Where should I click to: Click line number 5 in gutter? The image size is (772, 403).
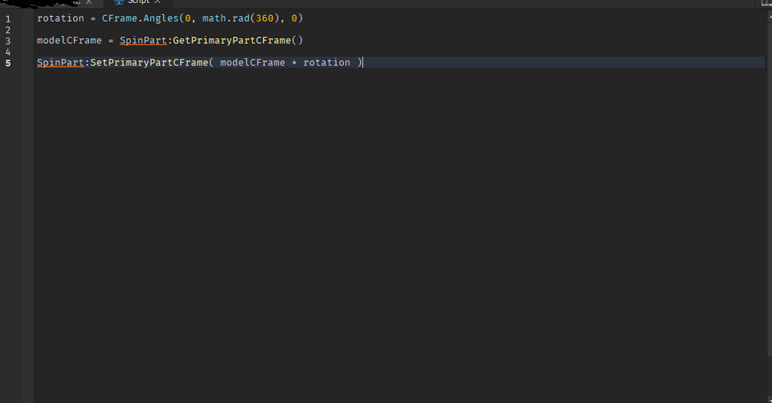click(8, 63)
